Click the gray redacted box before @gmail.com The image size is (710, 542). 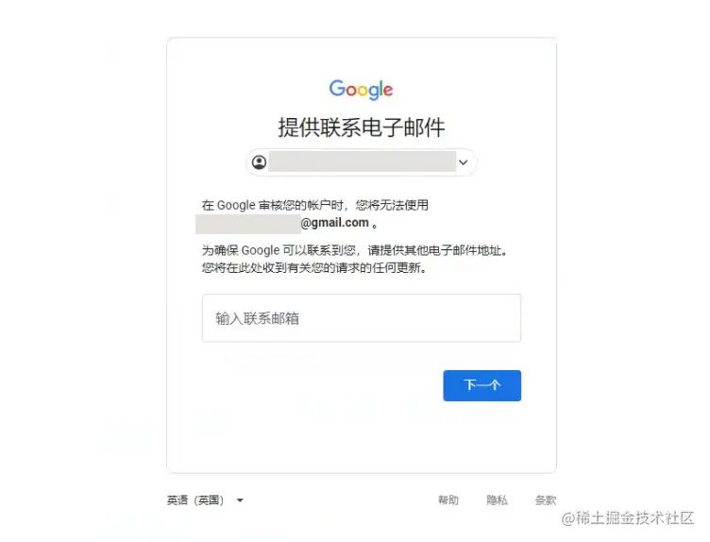(248, 224)
